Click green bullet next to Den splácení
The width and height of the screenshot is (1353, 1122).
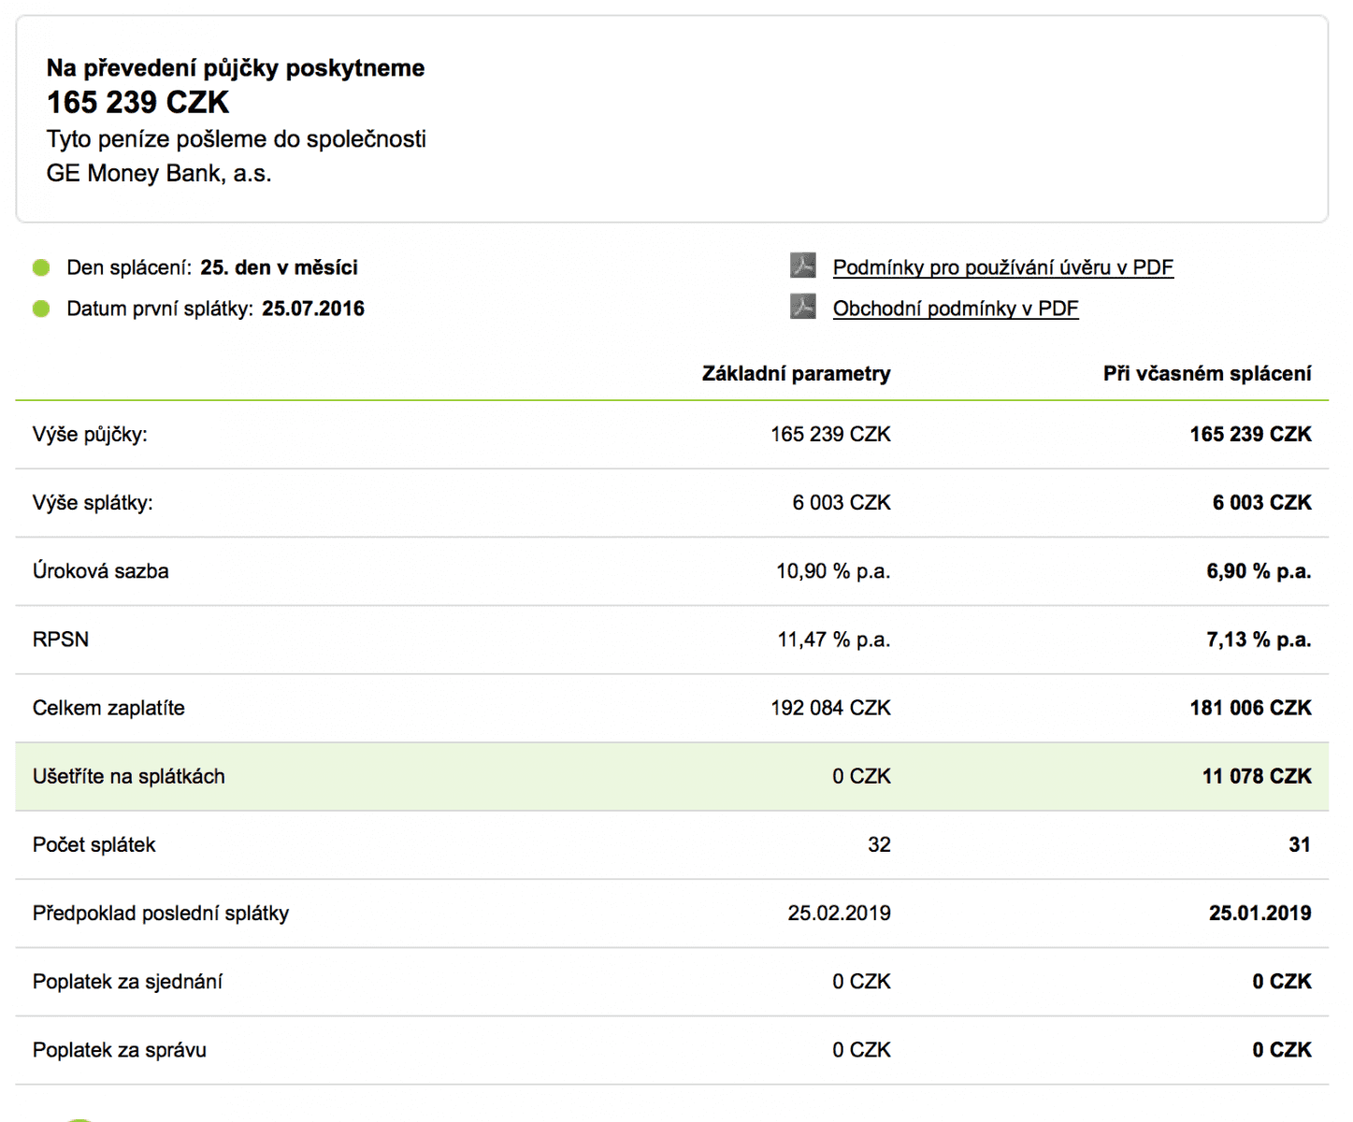(41, 268)
